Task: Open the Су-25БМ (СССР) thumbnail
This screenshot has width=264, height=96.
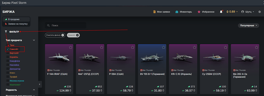Action: point(214,58)
